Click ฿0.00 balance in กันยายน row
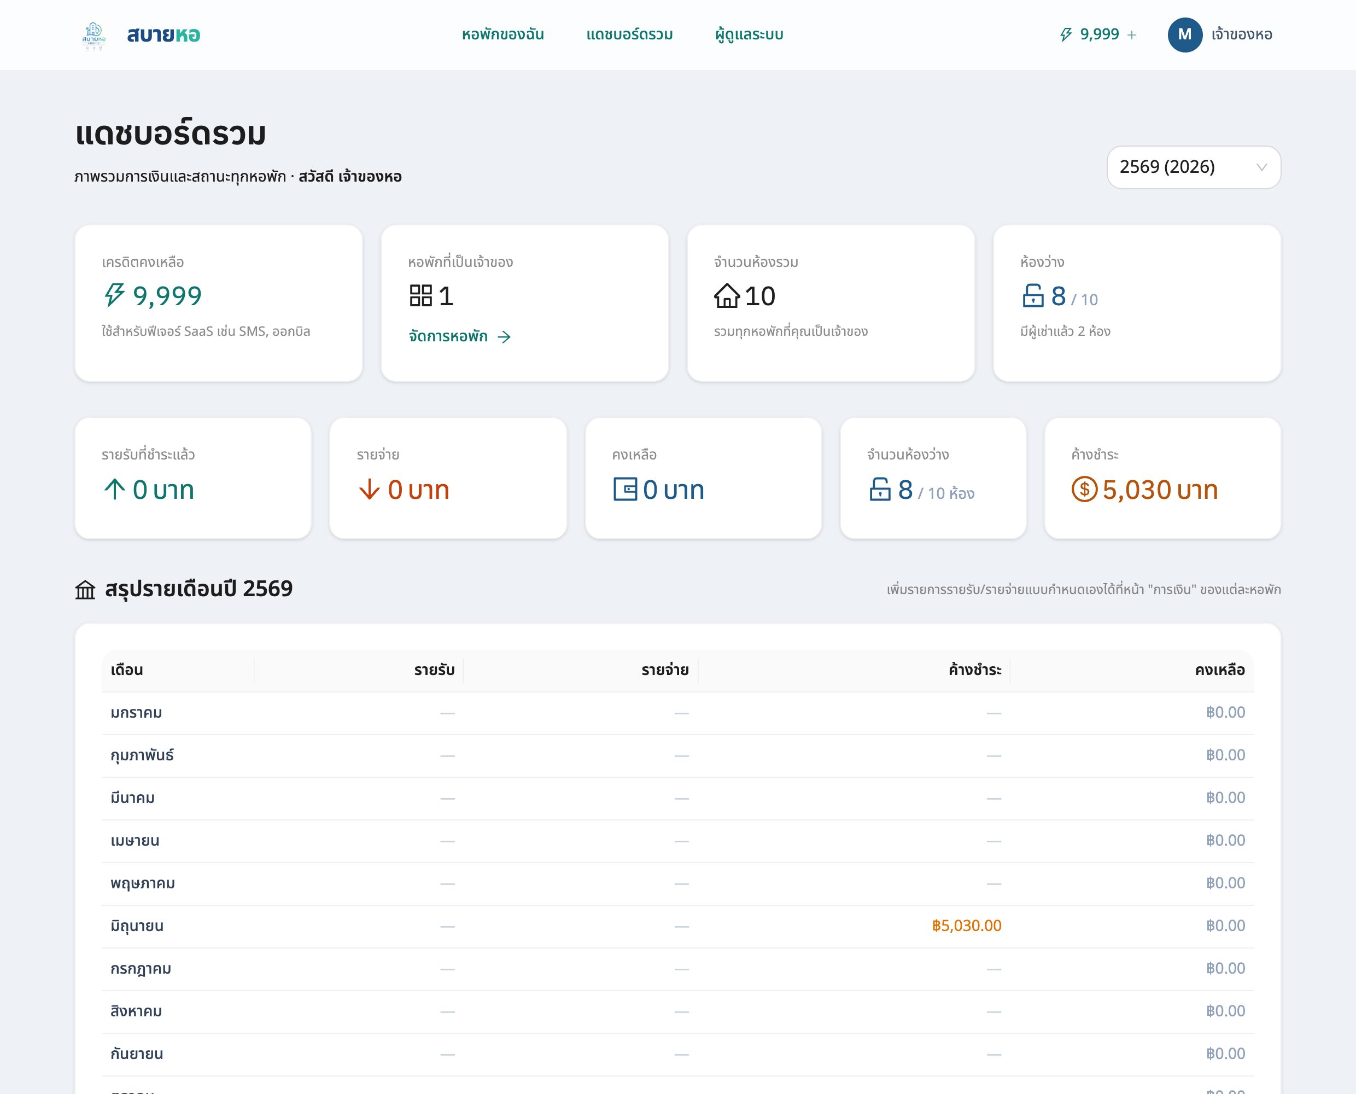 (x=1226, y=1054)
